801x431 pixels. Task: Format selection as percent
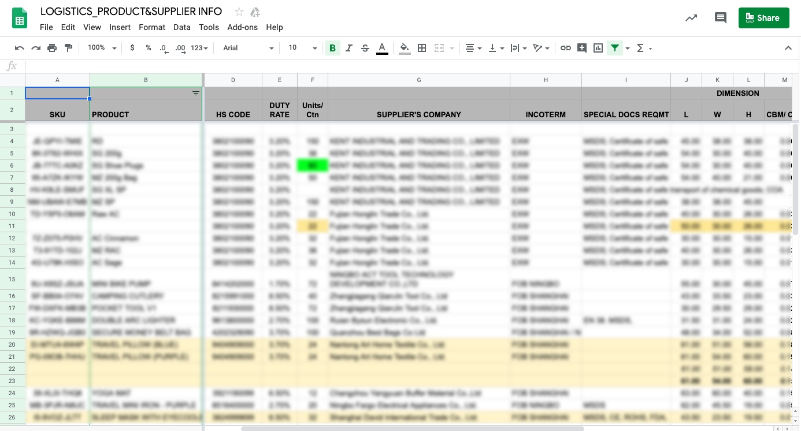click(x=149, y=48)
